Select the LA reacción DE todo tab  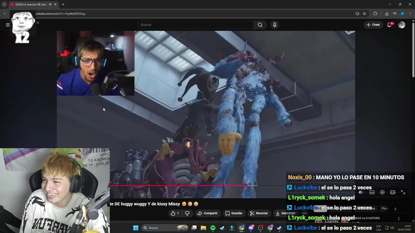pos(31,5)
